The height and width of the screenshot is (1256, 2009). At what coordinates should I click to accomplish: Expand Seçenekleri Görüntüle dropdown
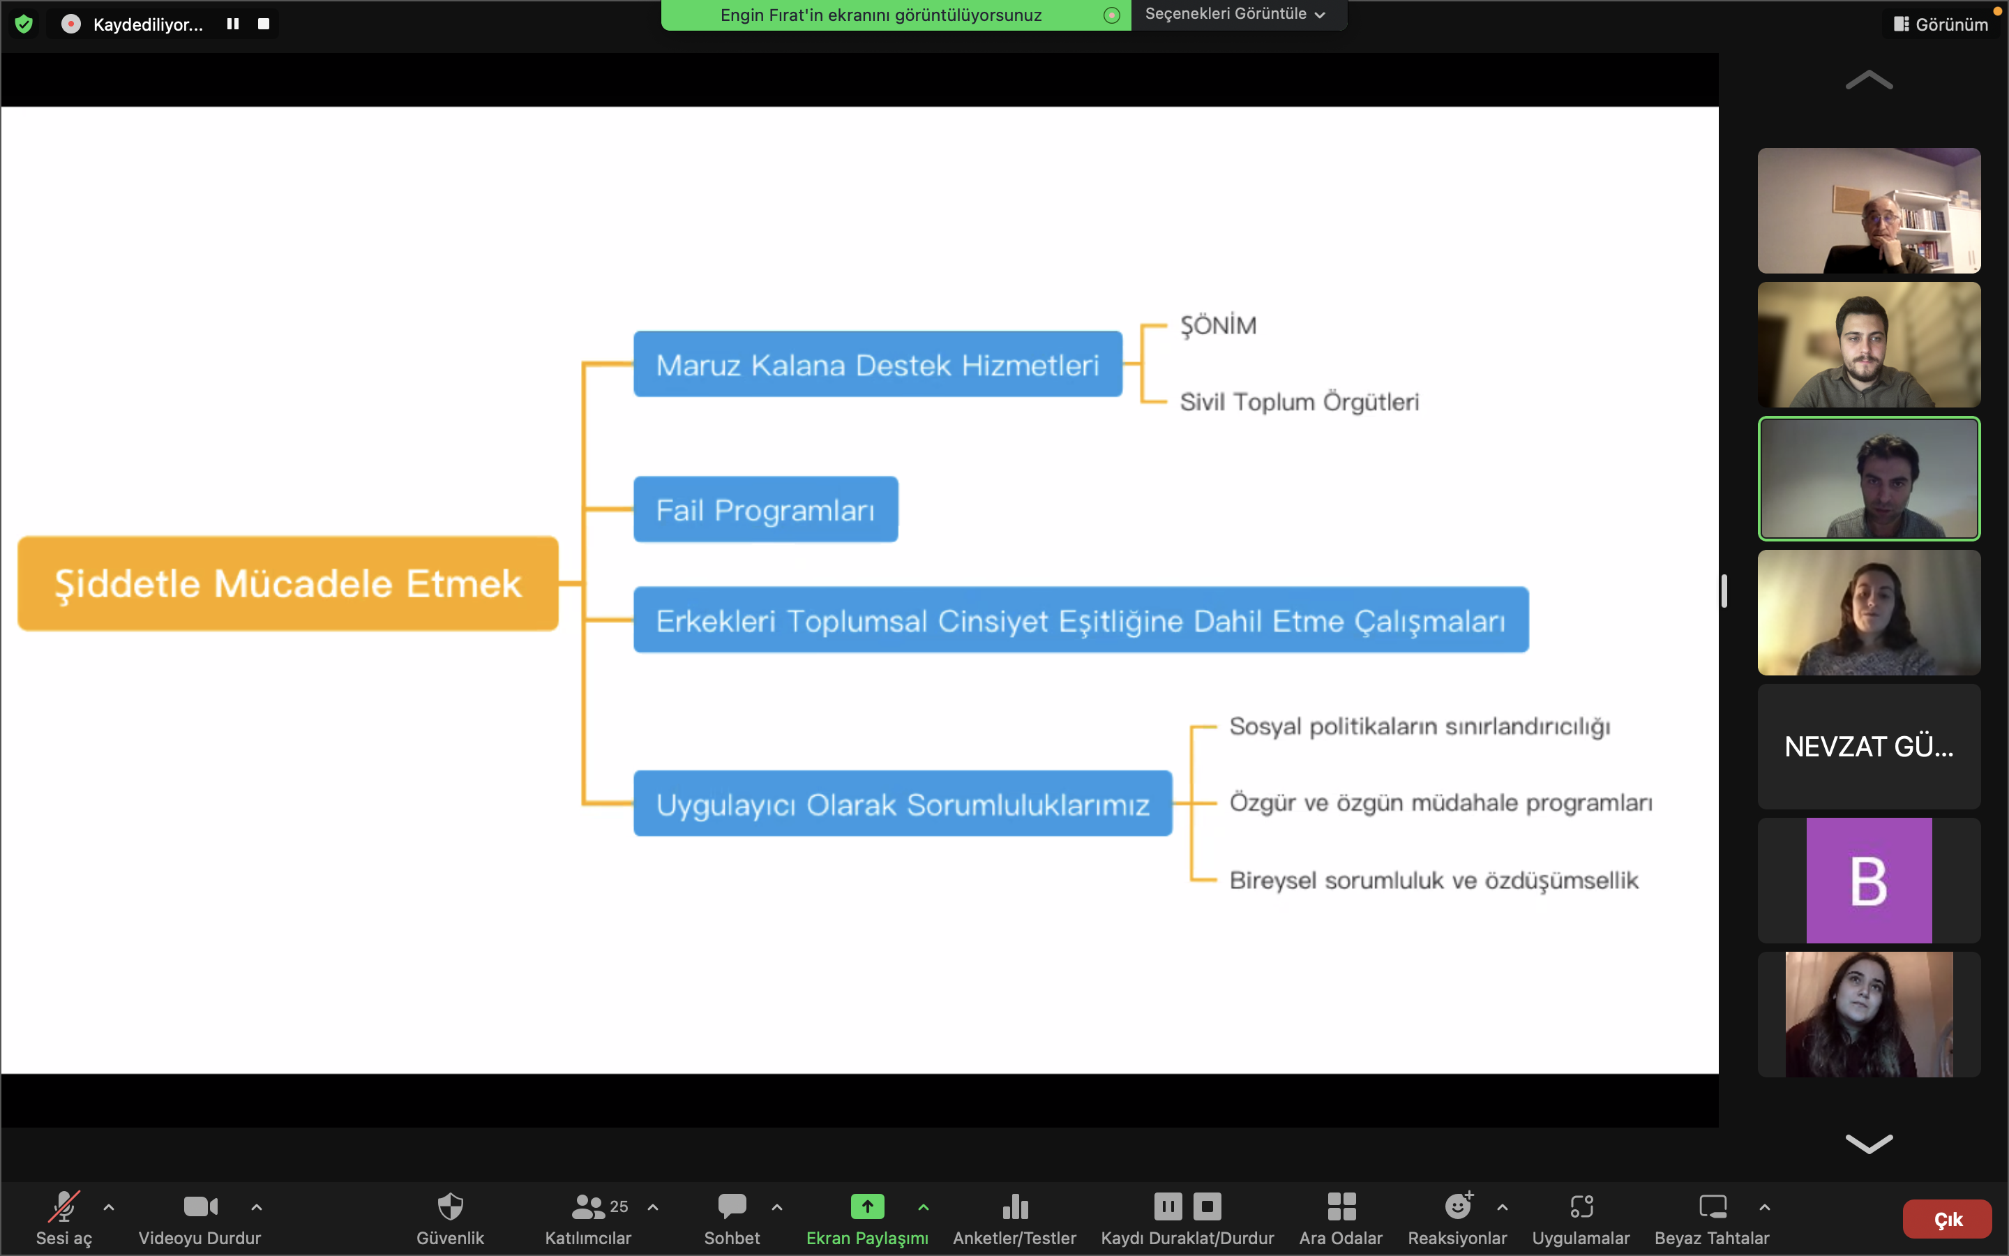tap(1235, 14)
